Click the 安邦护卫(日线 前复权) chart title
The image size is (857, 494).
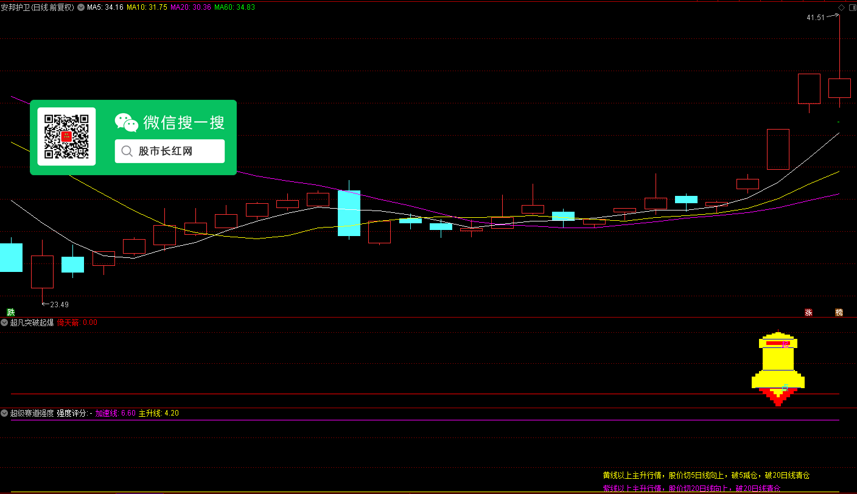pyautogui.click(x=38, y=7)
